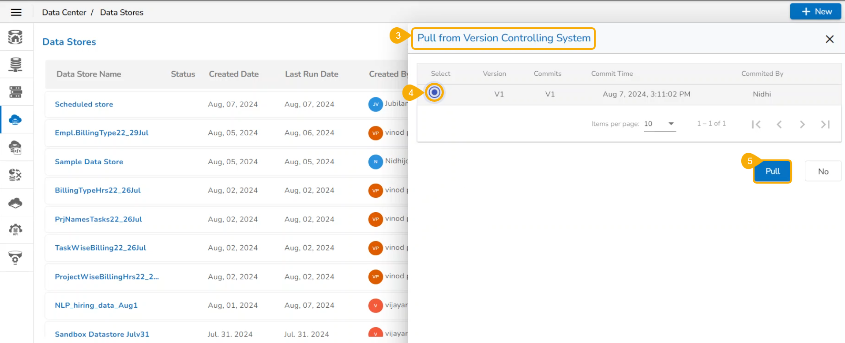Click the V1 value under Commits column
This screenshot has width=845, height=343.
pyautogui.click(x=550, y=94)
